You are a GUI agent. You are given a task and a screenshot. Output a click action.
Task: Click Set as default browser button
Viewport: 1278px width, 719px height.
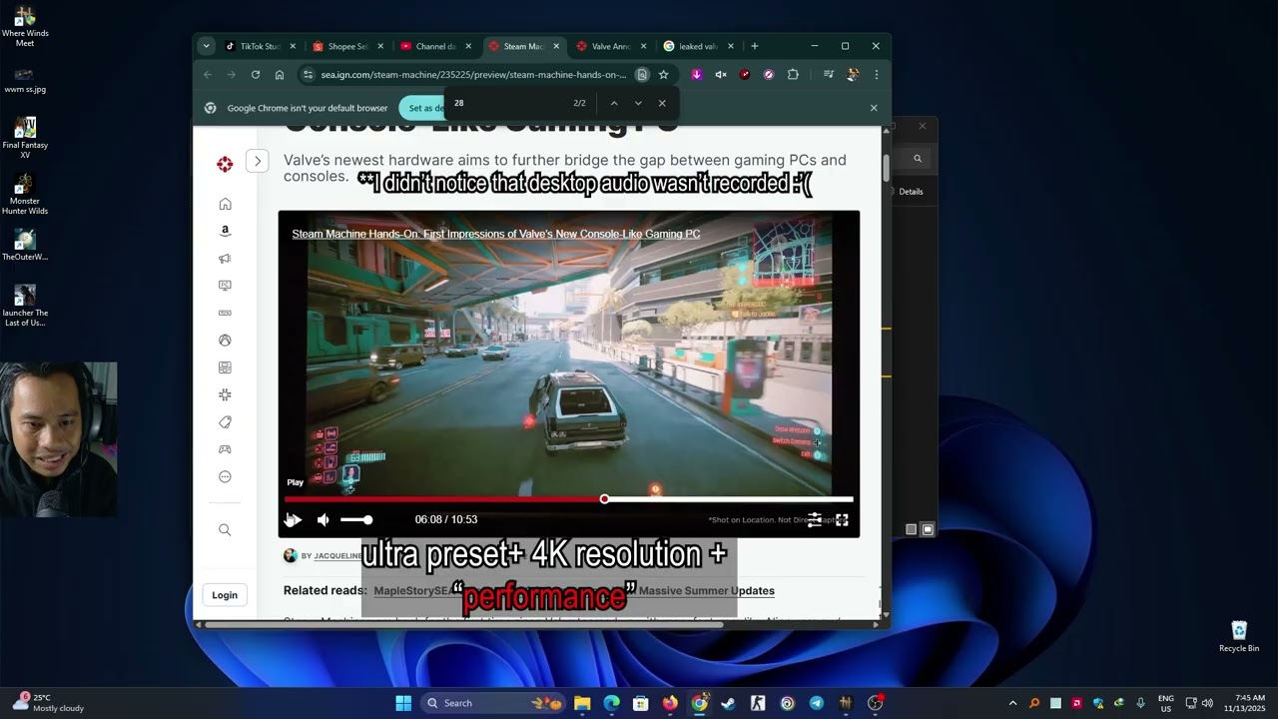coord(422,108)
